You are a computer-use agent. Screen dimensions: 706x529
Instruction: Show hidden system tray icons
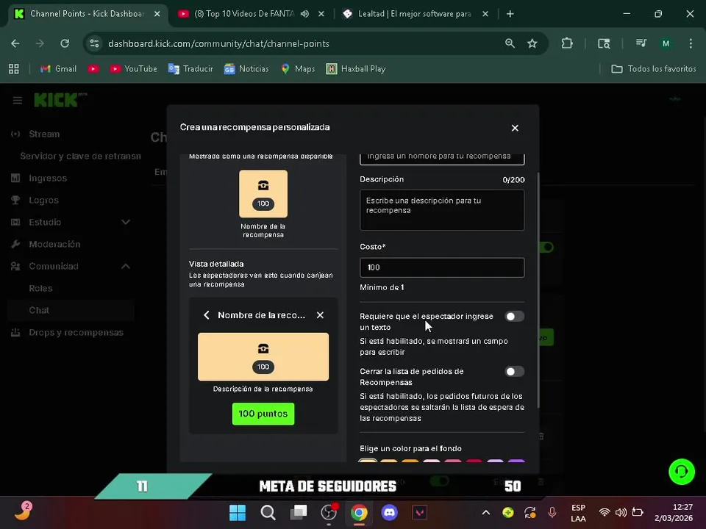pyautogui.click(x=486, y=512)
